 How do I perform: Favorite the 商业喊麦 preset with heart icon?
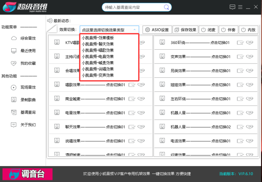tap(141, 99)
